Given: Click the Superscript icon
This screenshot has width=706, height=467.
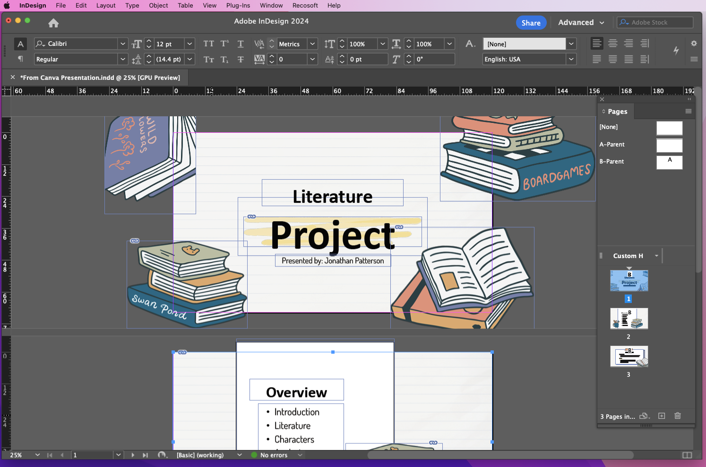Looking at the screenshot, I should (224, 43).
